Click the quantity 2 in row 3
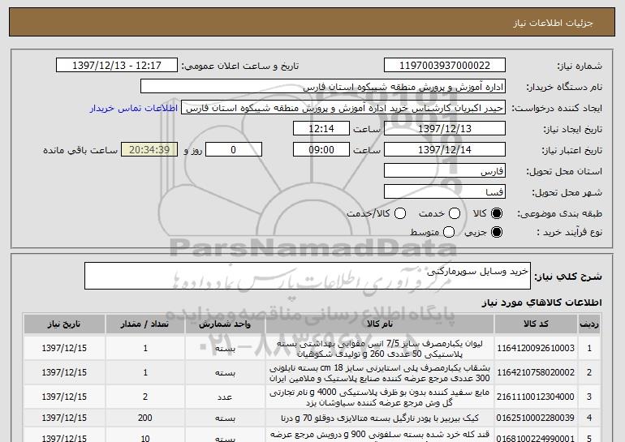The width and height of the screenshot is (625, 442). (x=145, y=397)
